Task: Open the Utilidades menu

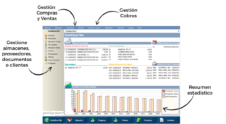Action: 109,28
